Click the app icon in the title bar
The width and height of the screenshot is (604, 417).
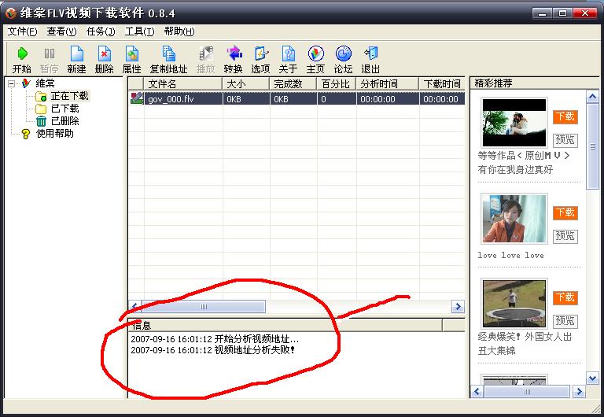(x=11, y=13)
